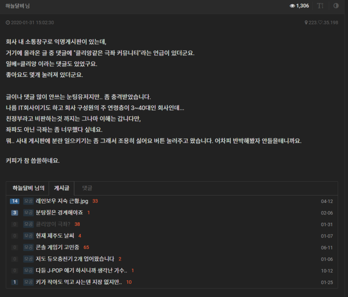This screenshot has width=348, height=297.
Task: Click 모공 category tag on 클리앙이 극좌? row
Action: 28,224
